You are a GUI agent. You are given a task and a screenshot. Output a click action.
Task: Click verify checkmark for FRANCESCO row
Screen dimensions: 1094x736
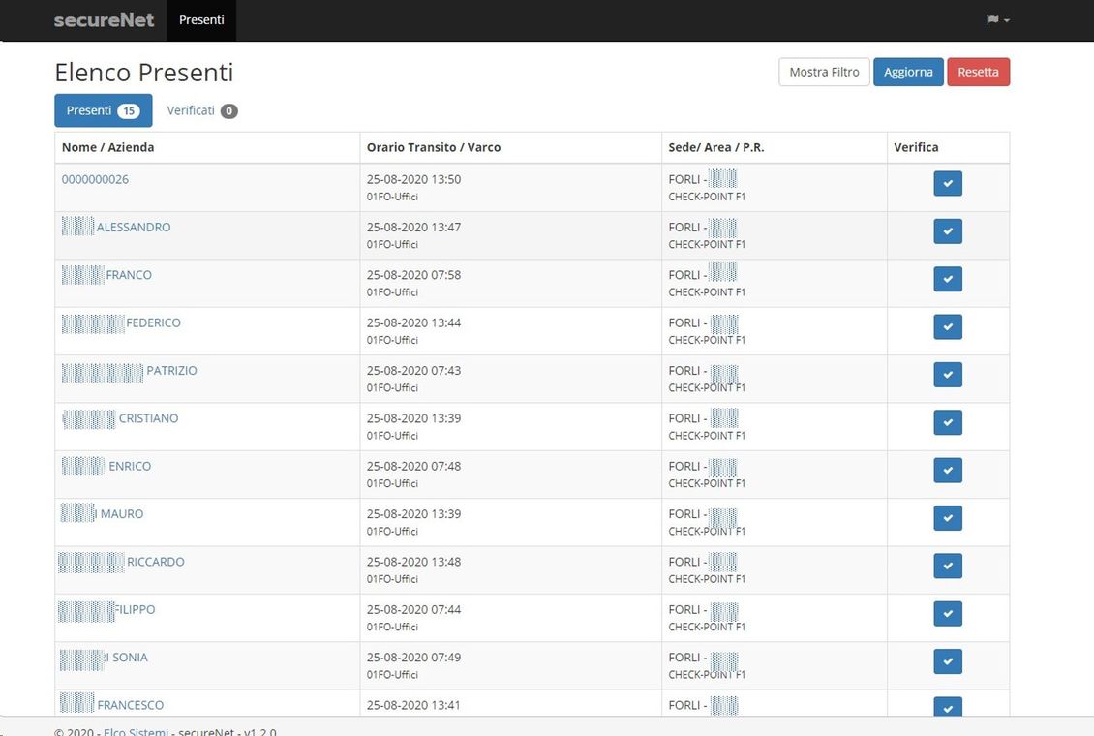(948, 706)
